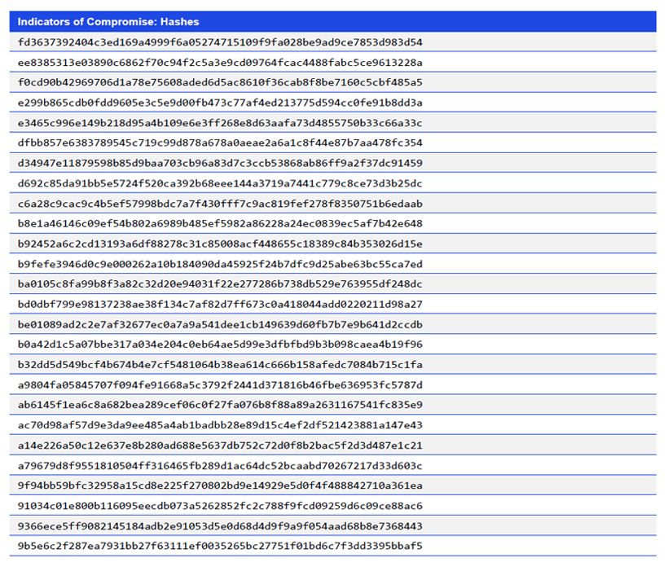668x571 pixels.
Task: Click the hash beginning with c6a28c9c
Action: coord(220,204)
